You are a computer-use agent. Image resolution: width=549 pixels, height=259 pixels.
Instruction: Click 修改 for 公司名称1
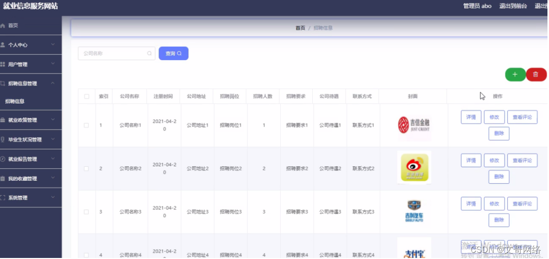point(494,117)
